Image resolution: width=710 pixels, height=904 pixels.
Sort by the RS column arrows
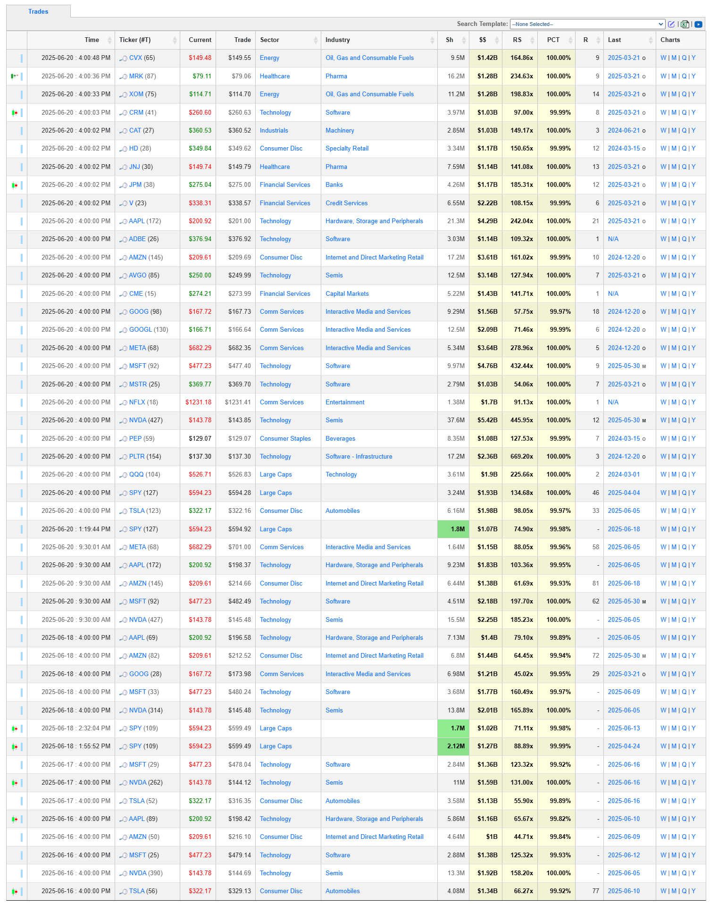(533, 40)
